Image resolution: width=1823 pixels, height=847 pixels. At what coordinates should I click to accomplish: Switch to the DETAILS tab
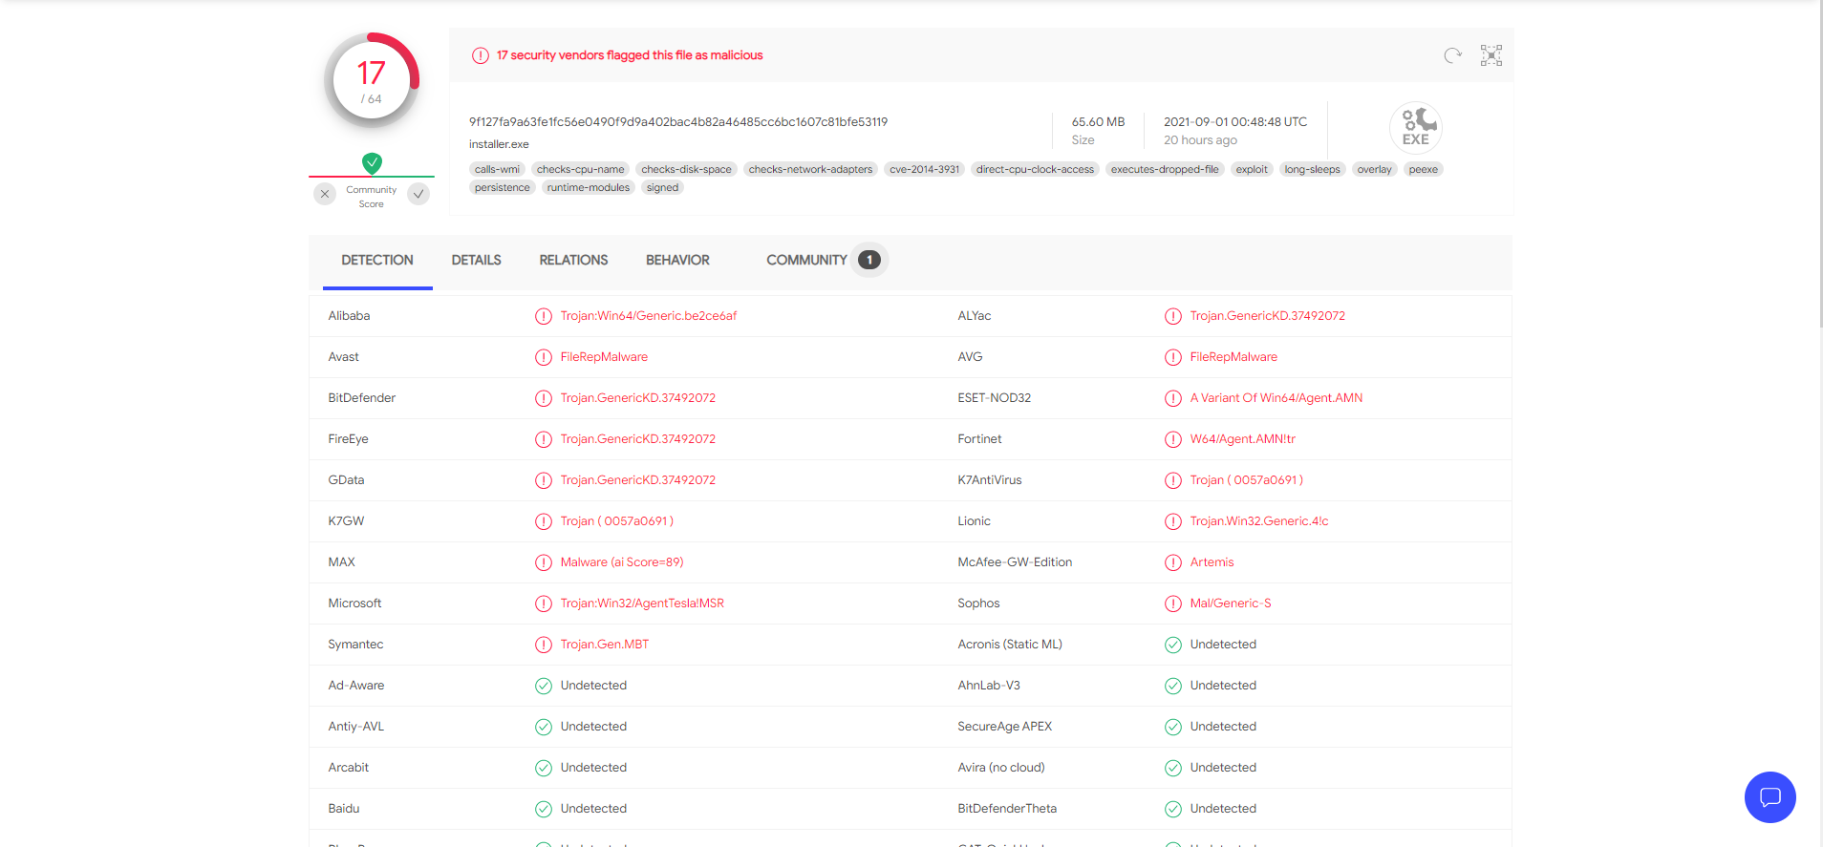point(476,260)
